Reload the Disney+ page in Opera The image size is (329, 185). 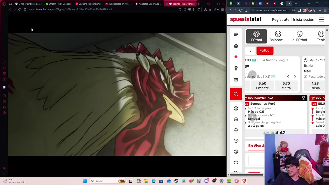point(19,10)
